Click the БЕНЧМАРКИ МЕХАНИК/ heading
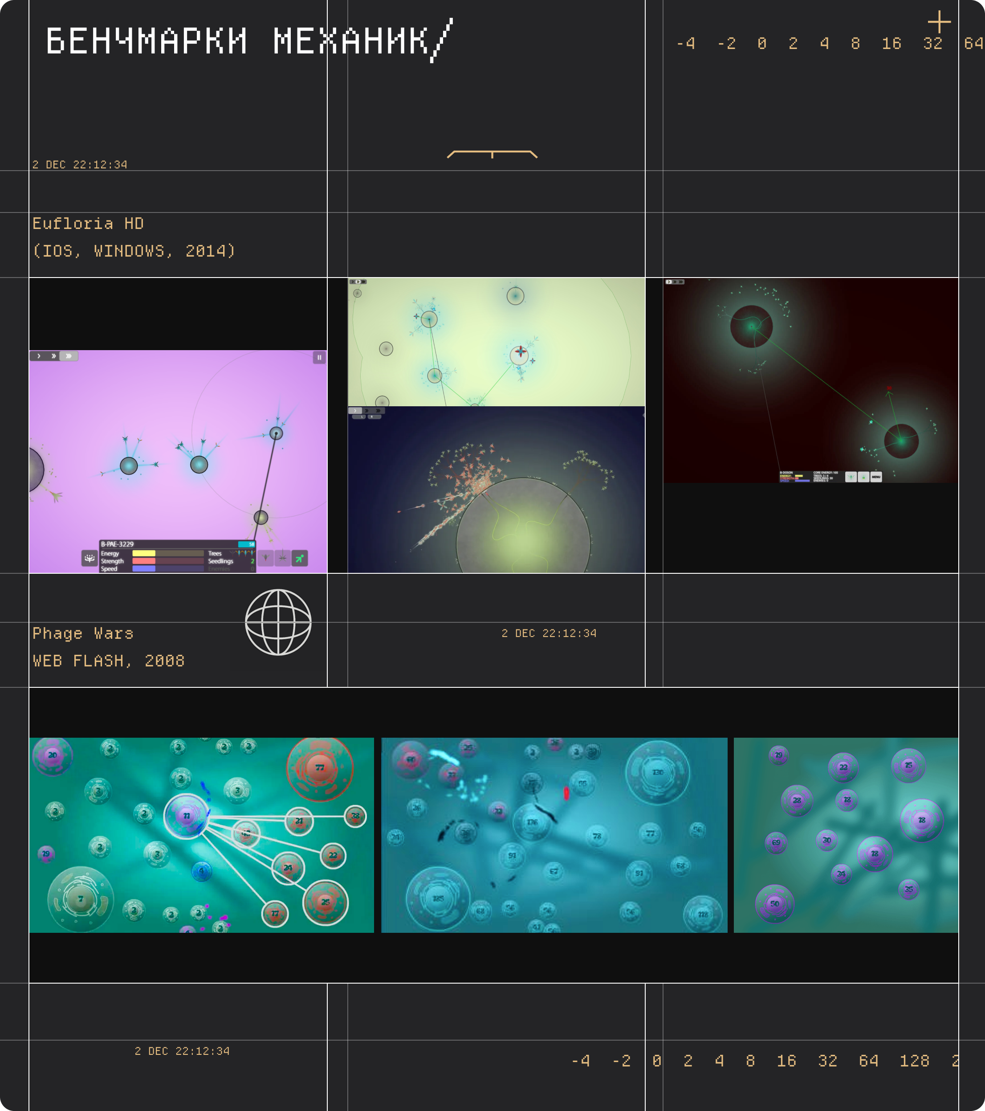Viewport: 985px width, 1111px height. [249, 41]
